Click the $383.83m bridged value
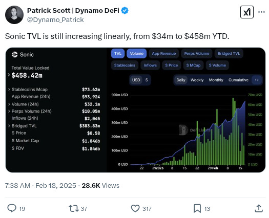The image size is (269, 218). point(90,126)
